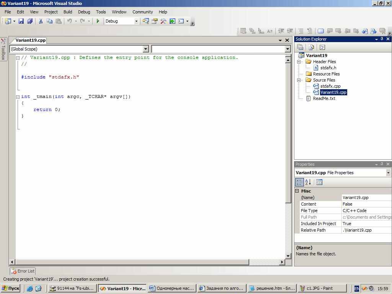Click the editor horizontal scrollbar thumb
Image resolution: width=392 pixels, height=294 pixels.
[x=132, y=262]
